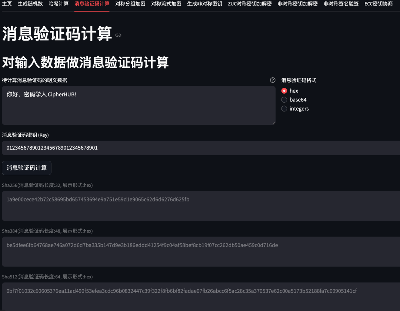Switch to the 非对称密钥加解密 tab
400x311 pixels.
coord(297,4)
